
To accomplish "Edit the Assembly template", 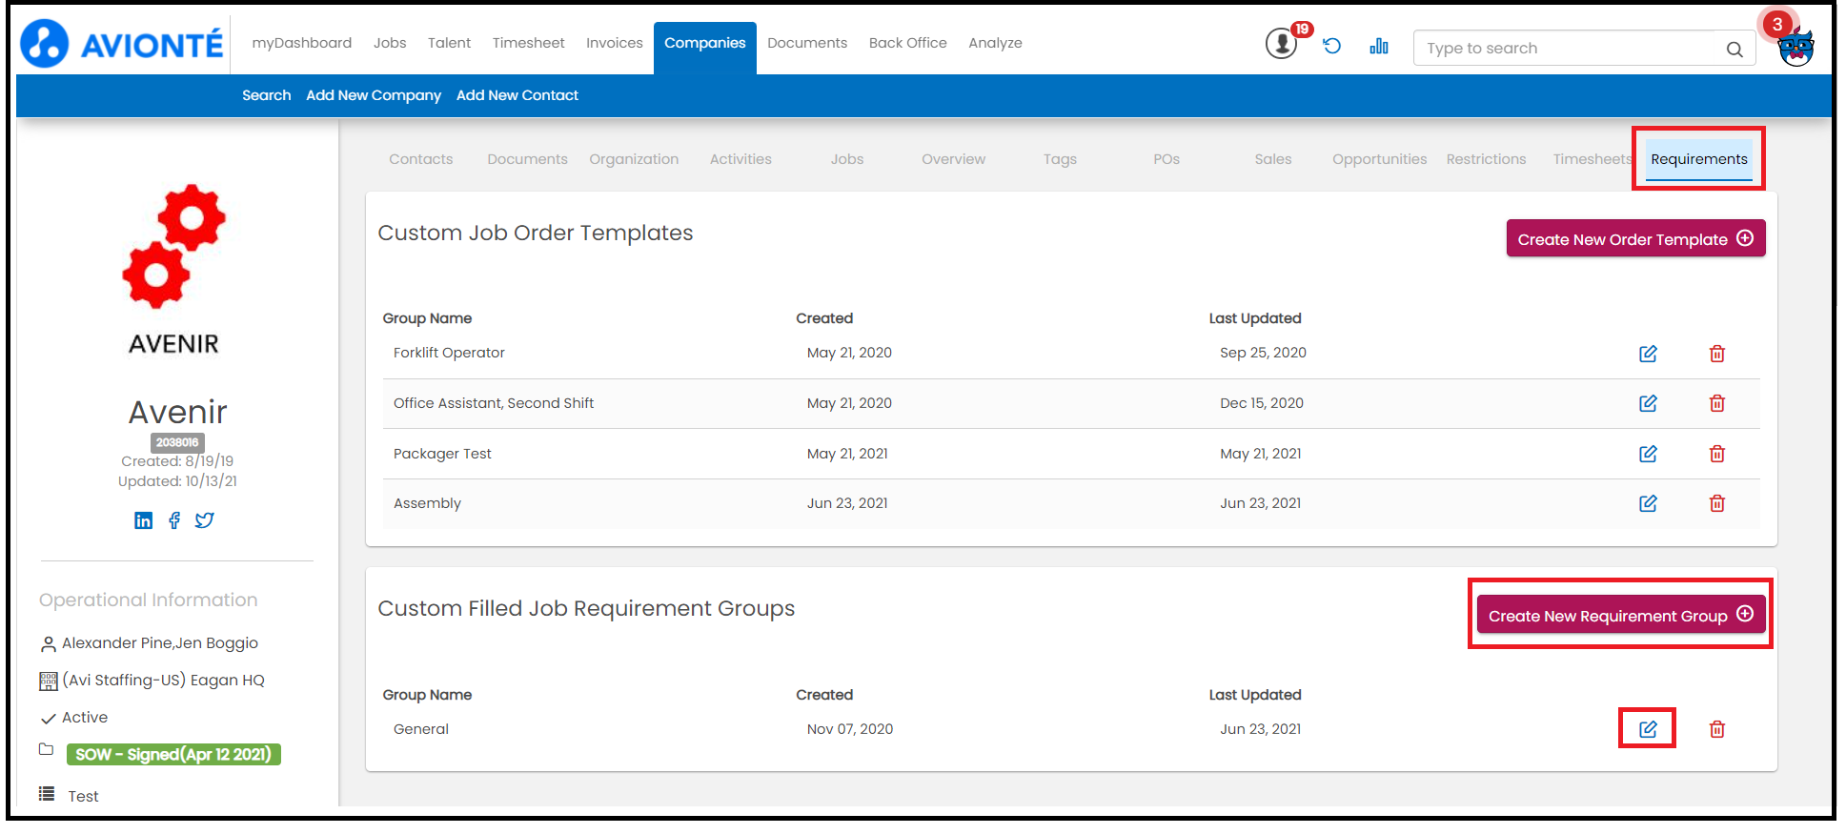I will 1648,503.
